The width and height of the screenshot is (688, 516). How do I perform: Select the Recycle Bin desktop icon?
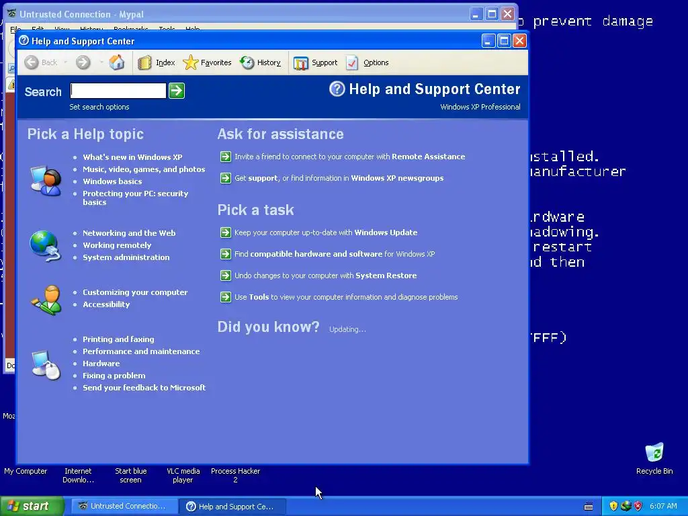click(654, 458)
